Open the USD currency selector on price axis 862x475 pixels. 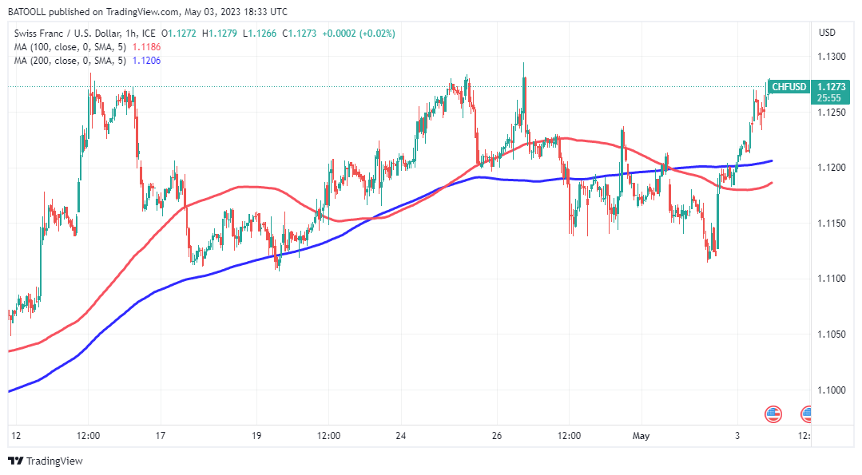tap(827, 33)
